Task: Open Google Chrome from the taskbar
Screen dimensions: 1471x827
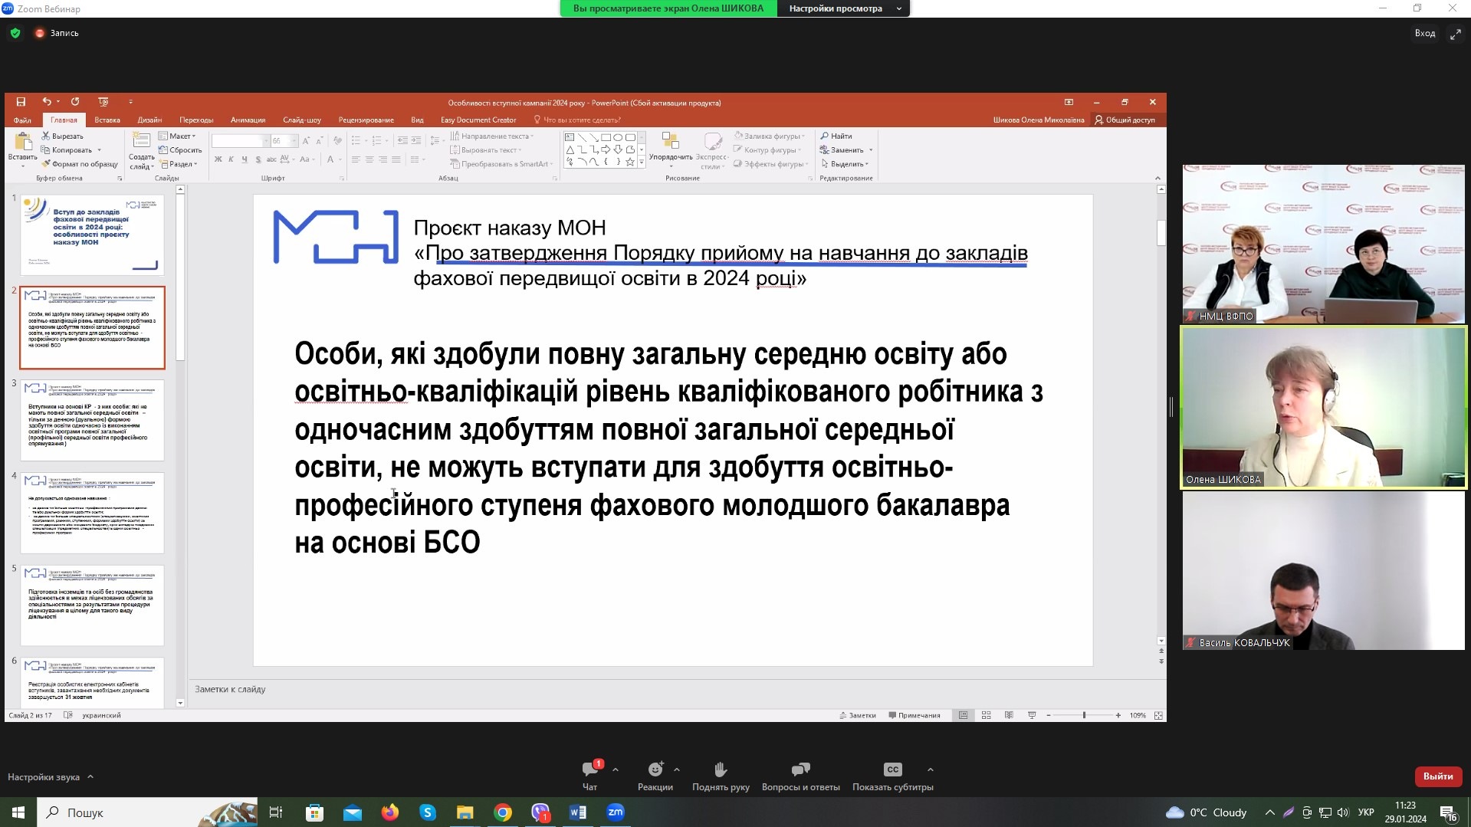Action: (x=503, y=812)
